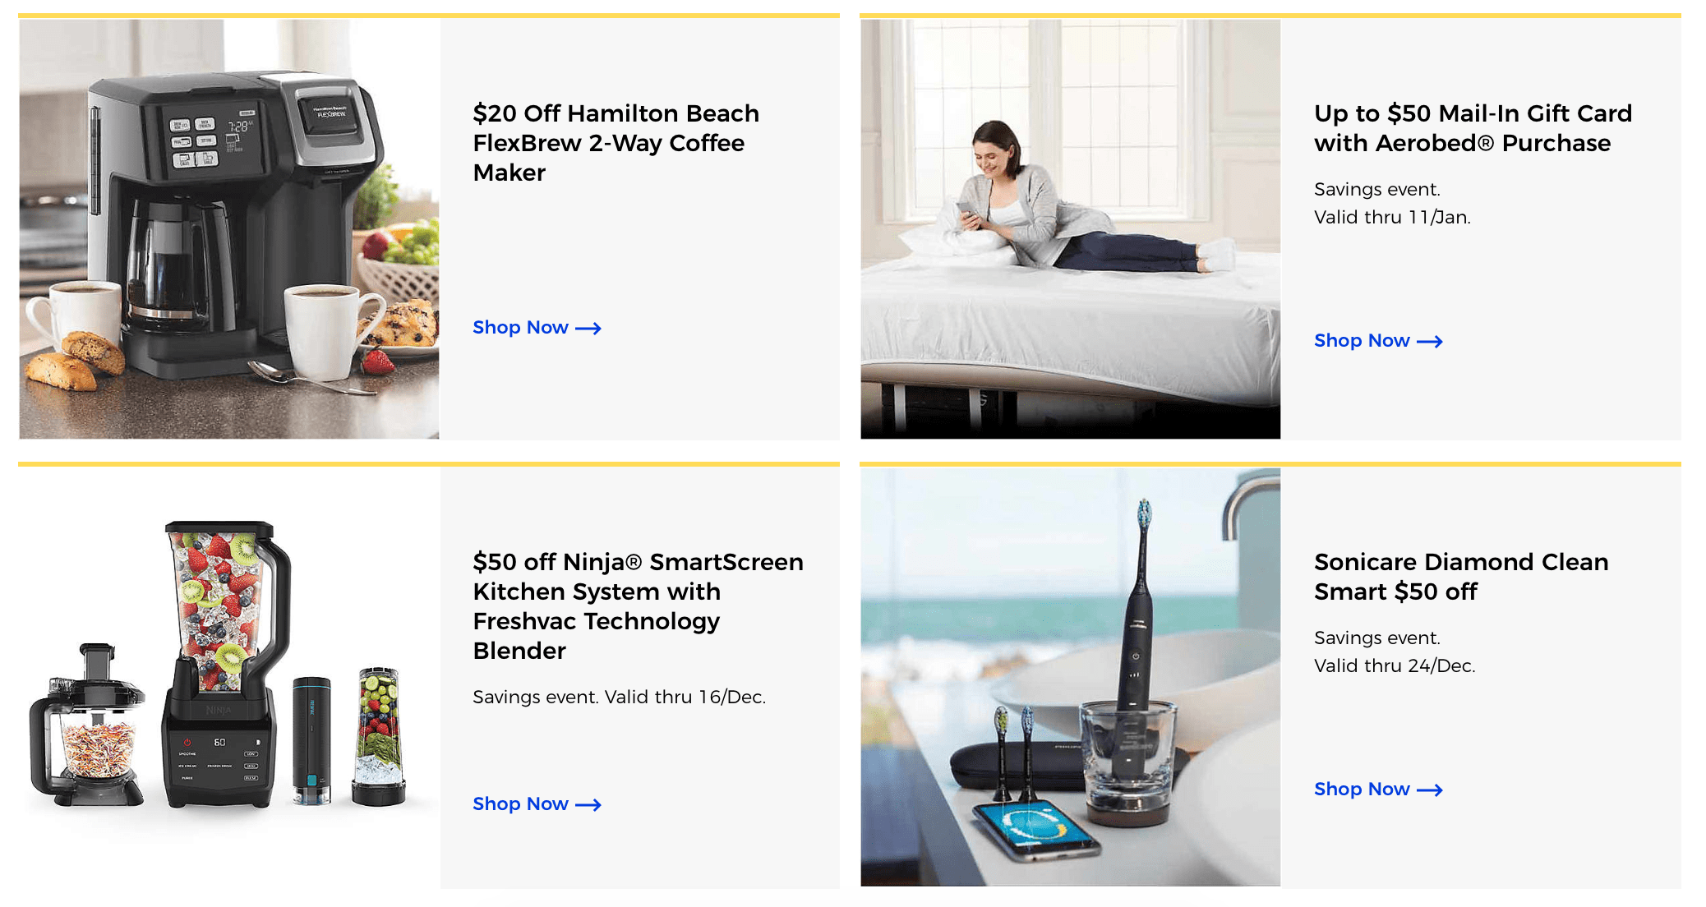Click the Savings event Valid thru 16/Dec text
The width and height of the screenshot is (1706, 907).
click(619, 698)
